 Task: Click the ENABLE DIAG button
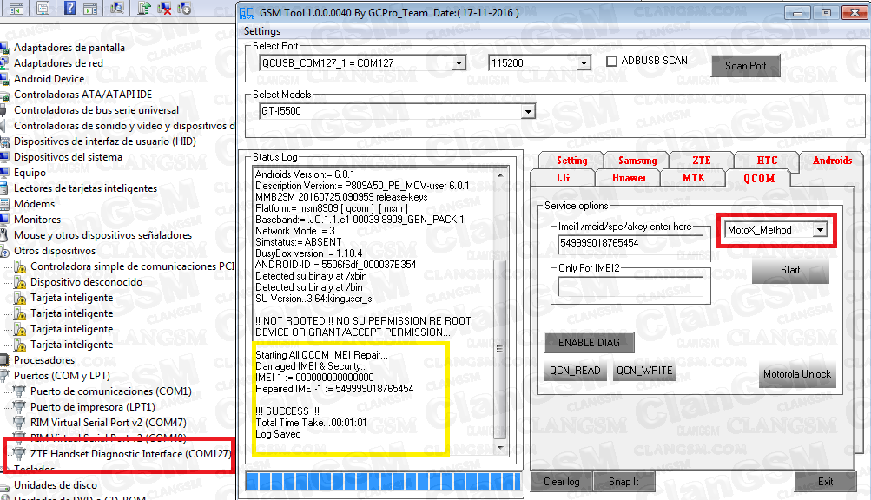(x=589, y=343)
